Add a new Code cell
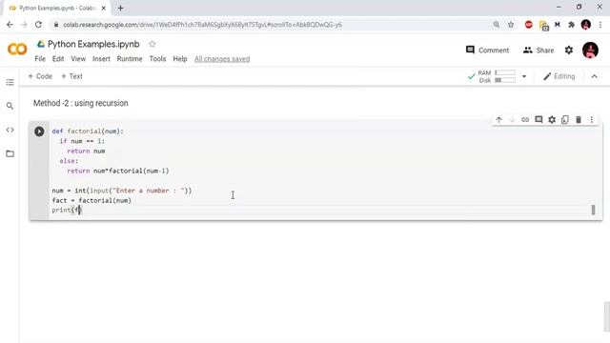 tap(40, 76)
